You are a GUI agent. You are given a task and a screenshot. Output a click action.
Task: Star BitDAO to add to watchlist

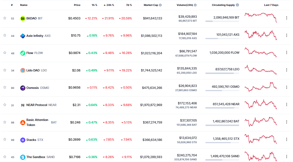5,18
